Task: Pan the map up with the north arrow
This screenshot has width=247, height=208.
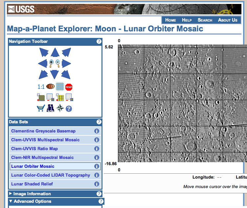Action: 55,52
